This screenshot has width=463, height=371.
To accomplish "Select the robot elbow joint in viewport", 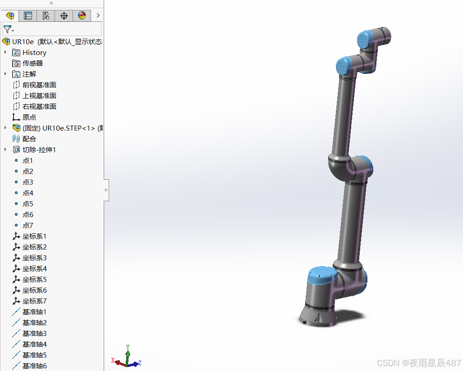I will (350, 168).
